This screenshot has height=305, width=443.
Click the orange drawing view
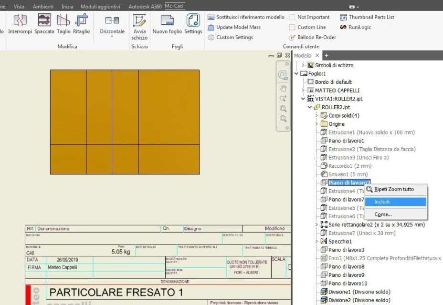(x=125, y=122)
